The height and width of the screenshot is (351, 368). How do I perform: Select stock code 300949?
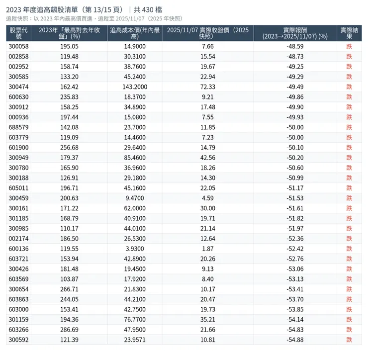(x=18, y=158)
